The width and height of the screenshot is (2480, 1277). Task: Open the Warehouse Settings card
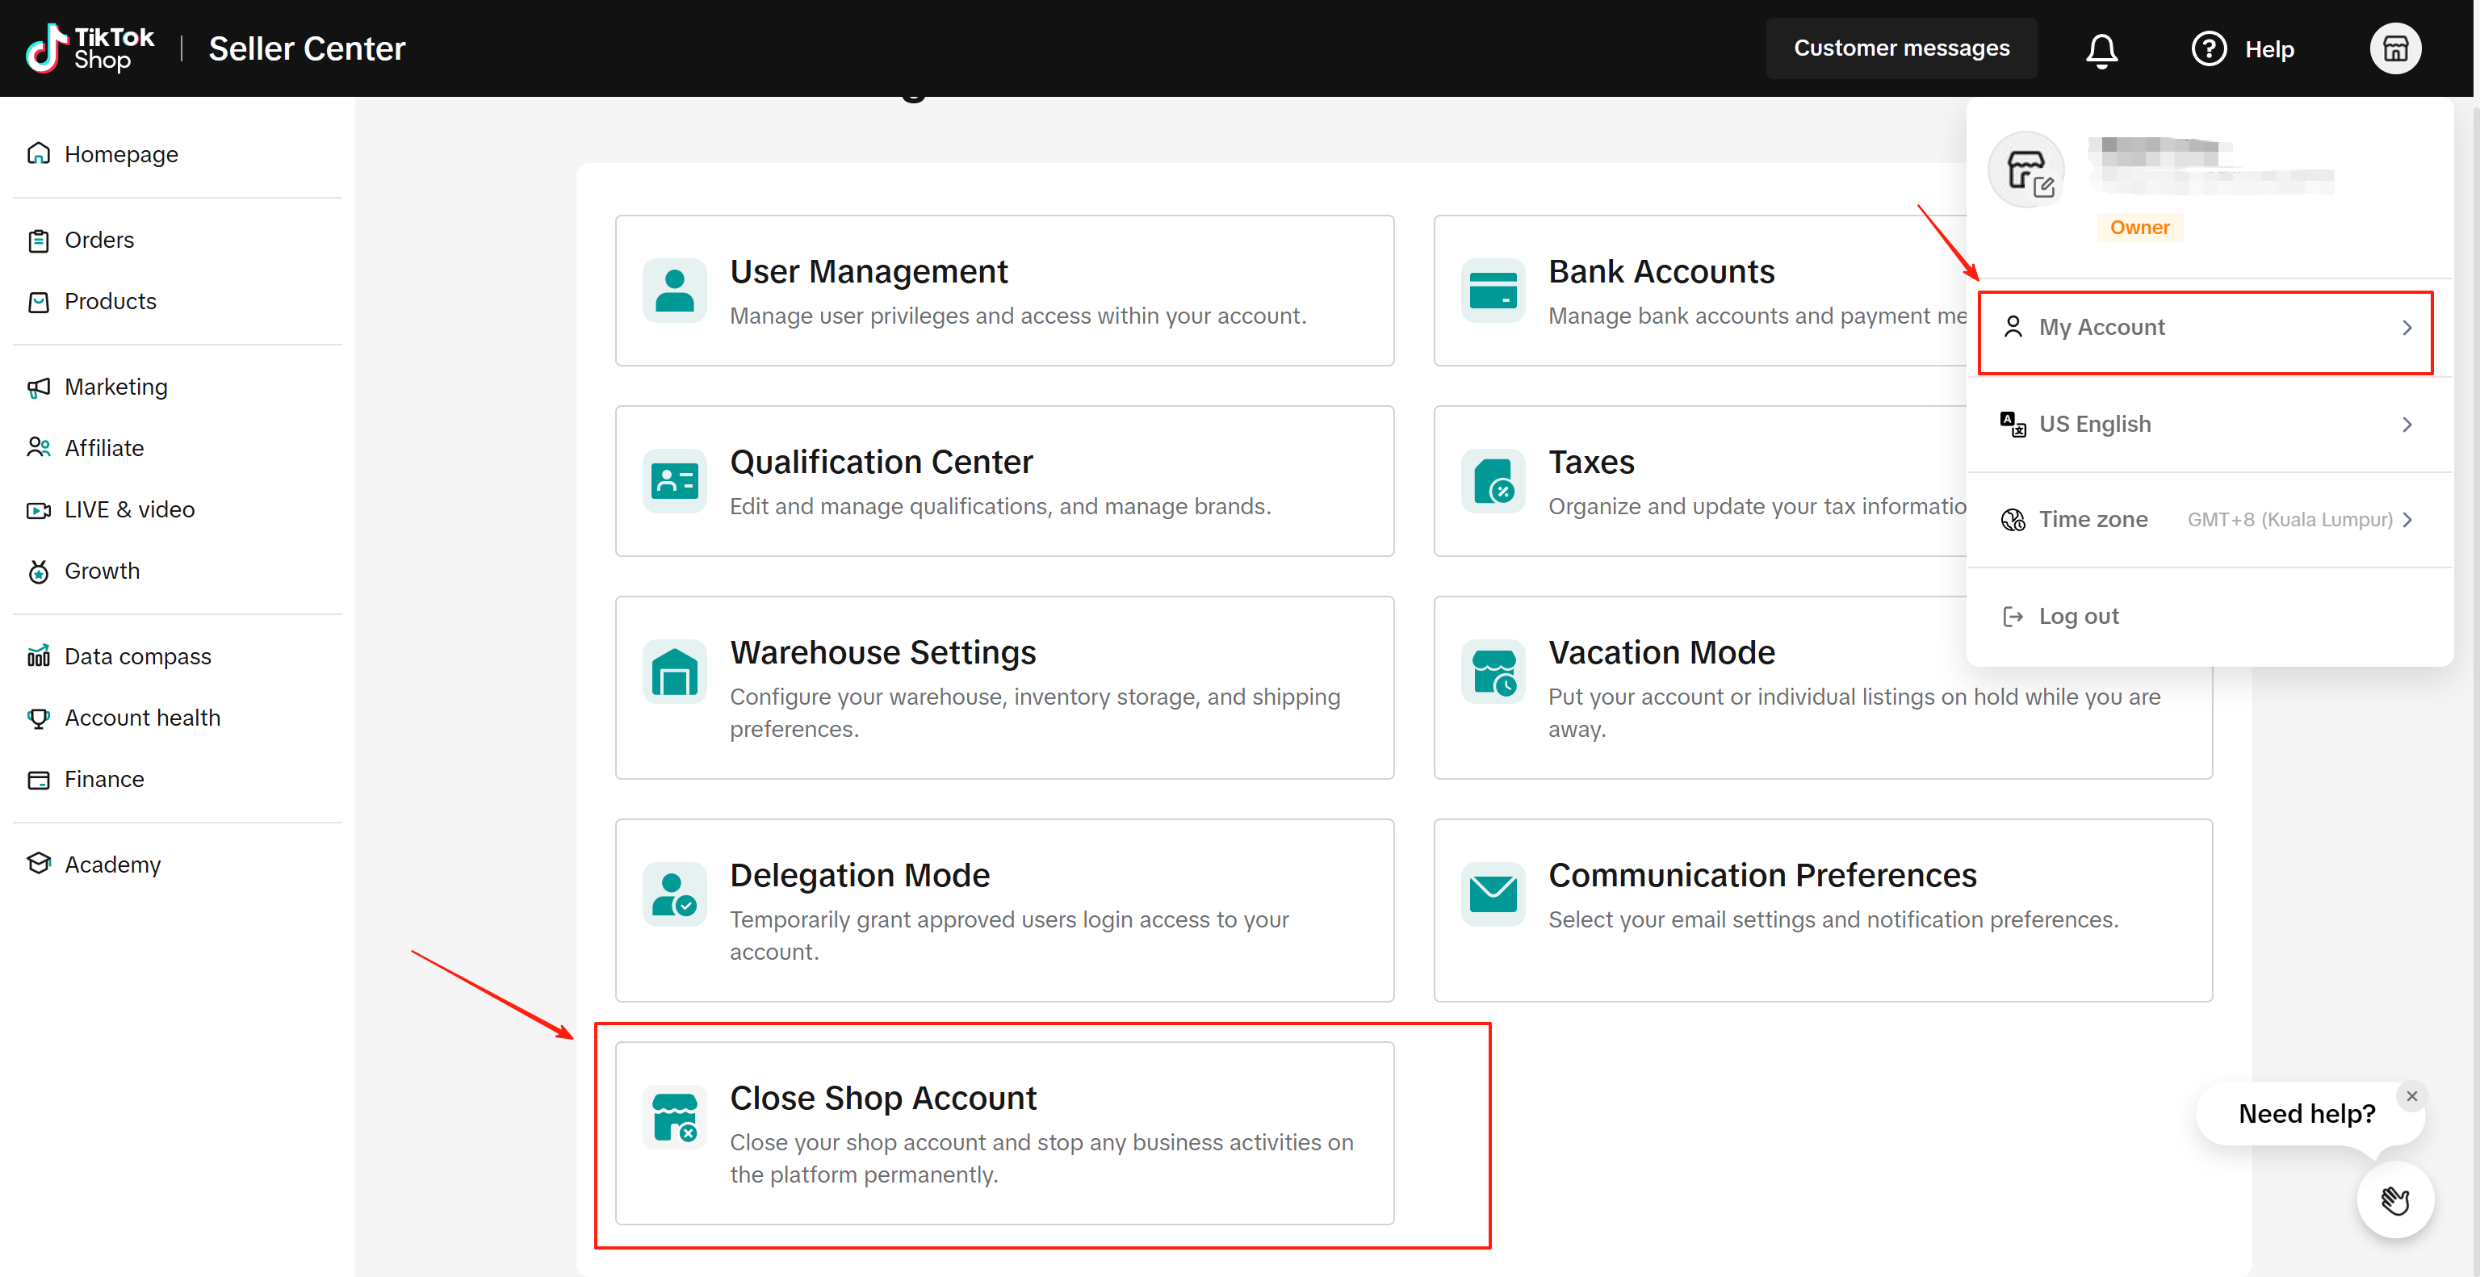1004,687
